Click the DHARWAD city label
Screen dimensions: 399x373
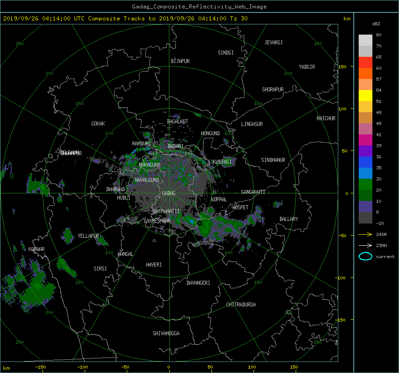pos(116,189)
